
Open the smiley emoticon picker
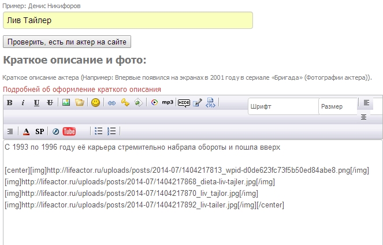coord(95,102)
